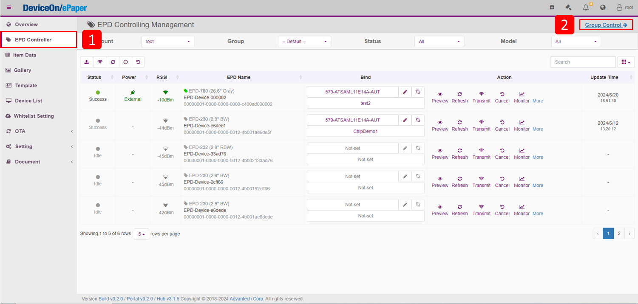Follow the Group Control link
The height and width of the screenshot is (304, 638).
[x=606, y=25]
